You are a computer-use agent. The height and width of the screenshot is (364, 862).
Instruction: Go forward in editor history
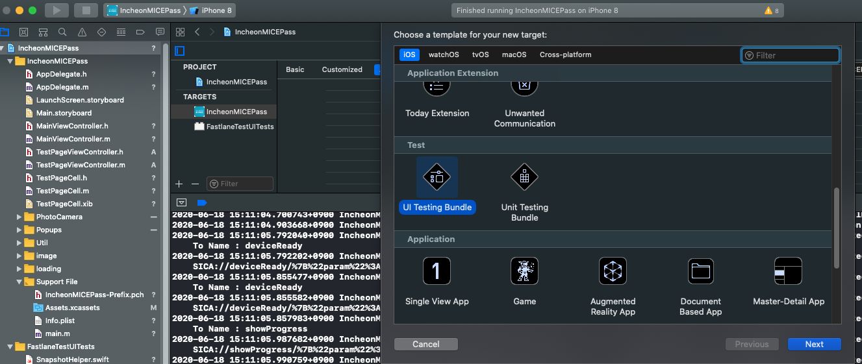tap(212, 32)
